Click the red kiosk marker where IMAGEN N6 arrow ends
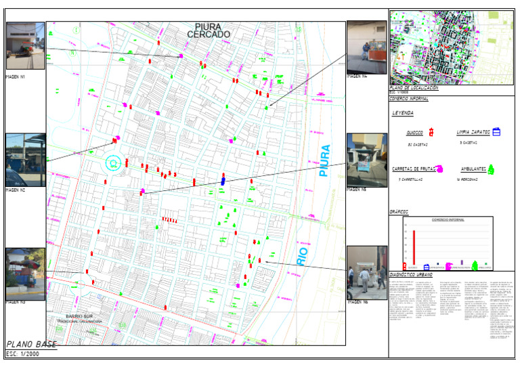520x367 pixels. [x=260, y=260]
